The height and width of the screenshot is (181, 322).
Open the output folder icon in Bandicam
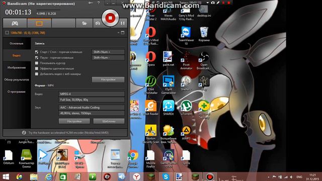pyautogui.click(x=84, y=23)
